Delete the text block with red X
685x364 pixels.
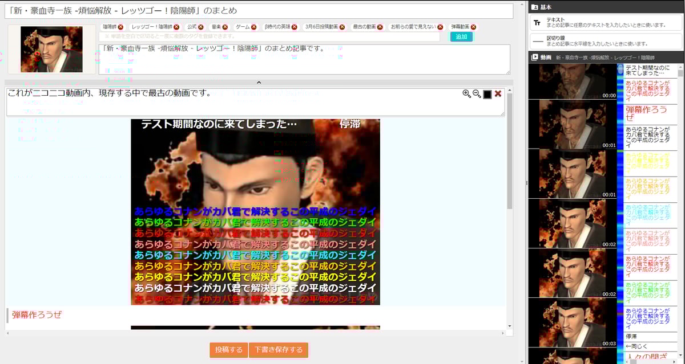(x=498, y=94)
